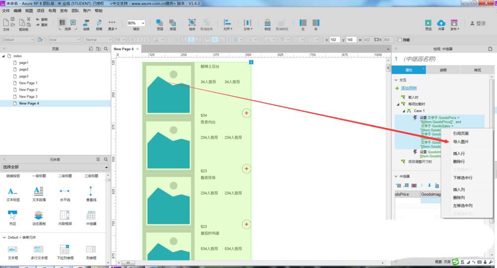This screenshot has height=268, width=497.
Task: Click the repeater name (中继器名称) field
Action: click(x=419, y=59)
